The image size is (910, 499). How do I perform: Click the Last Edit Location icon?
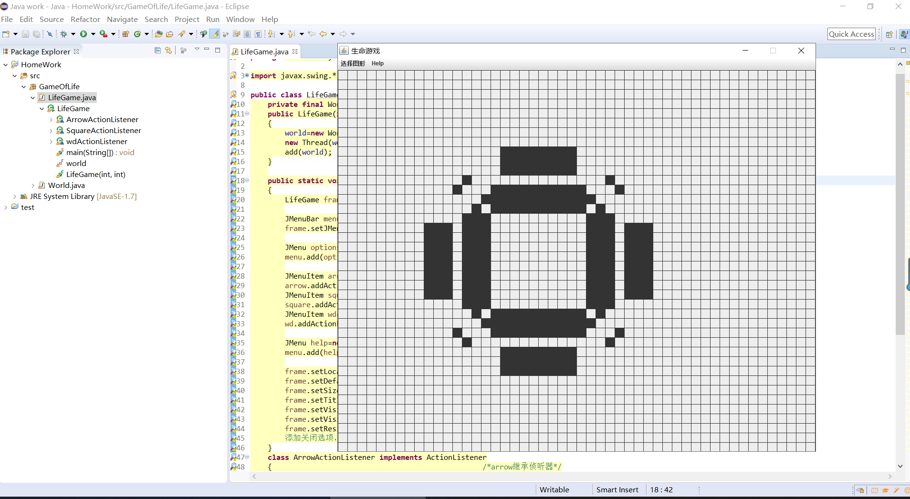point(312,34)
